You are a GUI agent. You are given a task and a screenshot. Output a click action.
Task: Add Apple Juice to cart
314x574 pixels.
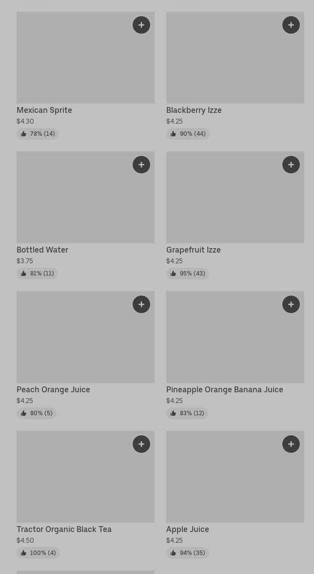click(x=291, y=444)
